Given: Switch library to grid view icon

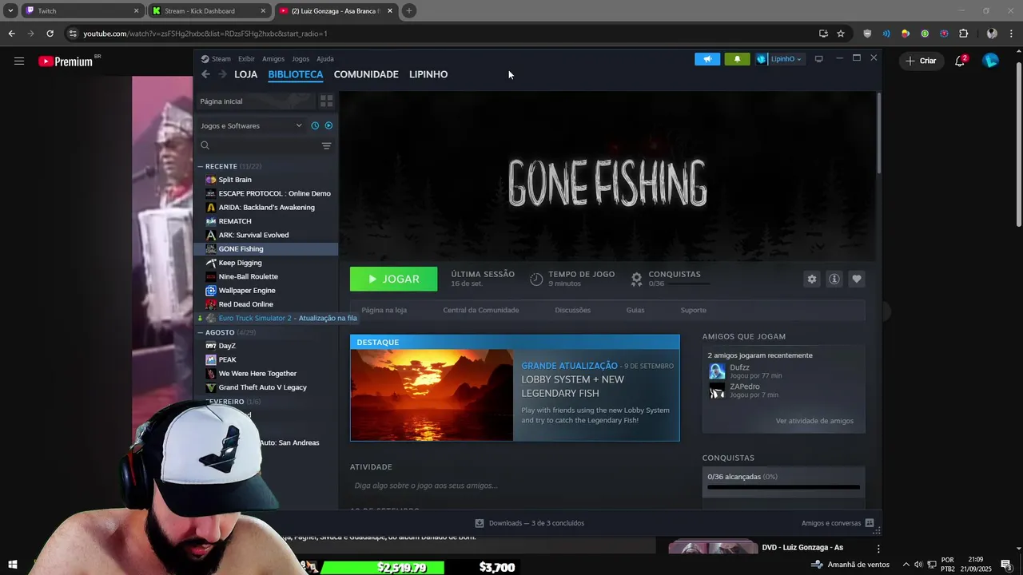Looking at the screenshot, I should (326, 101).
